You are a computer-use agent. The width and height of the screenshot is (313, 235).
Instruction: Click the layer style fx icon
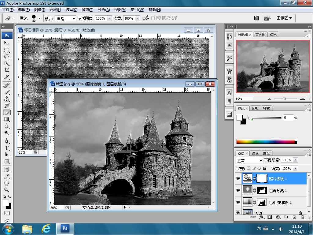click(x=262, y=217)
